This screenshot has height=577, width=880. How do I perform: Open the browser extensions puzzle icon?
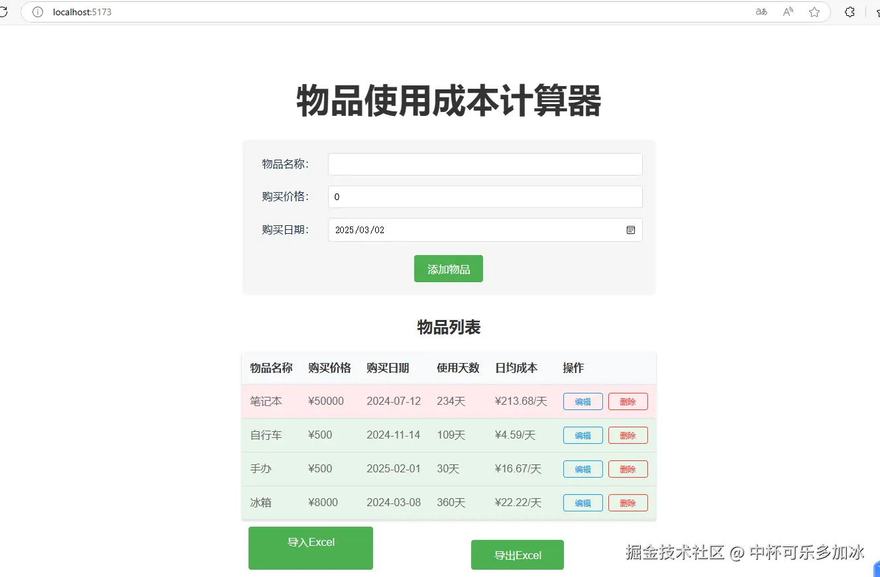tap(850, 12)
